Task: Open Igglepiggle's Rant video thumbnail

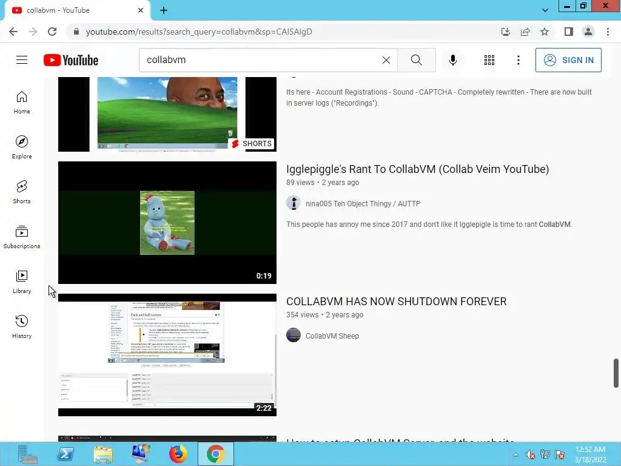Action: (x=167, y=222)
